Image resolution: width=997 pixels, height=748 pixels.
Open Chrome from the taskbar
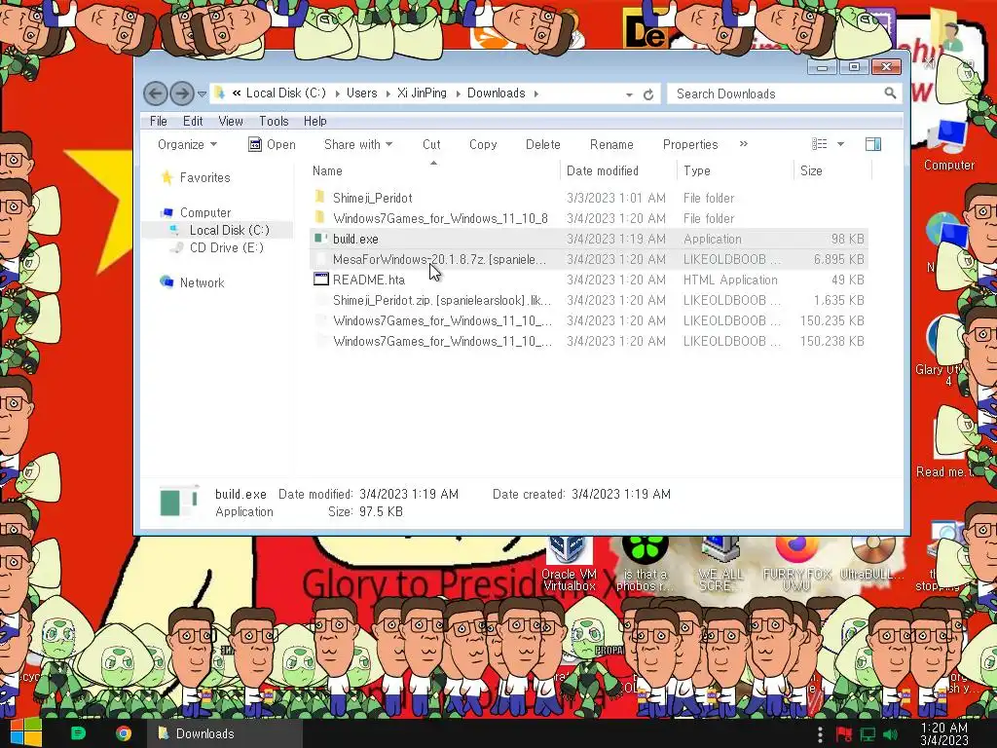[124, 733]
